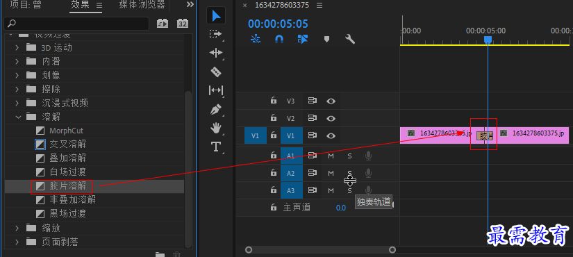573x257 pixels.
Task: Toggle sync lock on track A1
Action: coord(312,156)
